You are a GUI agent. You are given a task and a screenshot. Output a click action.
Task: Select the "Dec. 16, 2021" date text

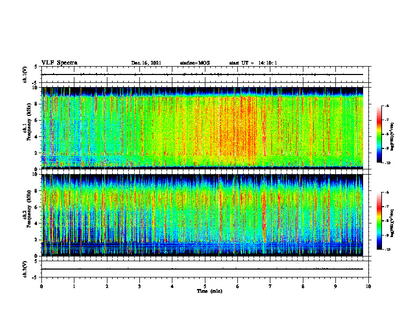point(146,63)
